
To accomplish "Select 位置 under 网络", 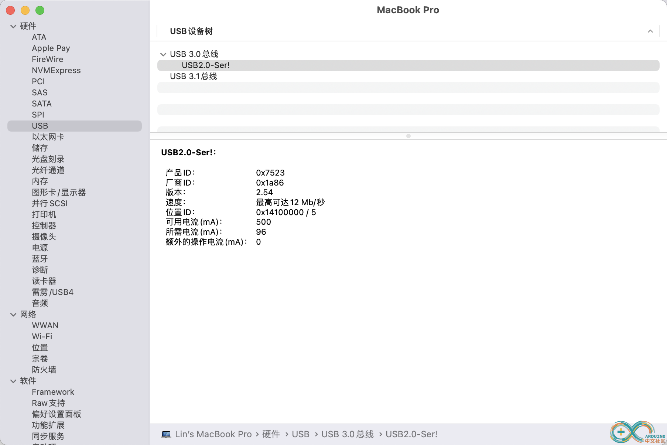I will 40,348.
